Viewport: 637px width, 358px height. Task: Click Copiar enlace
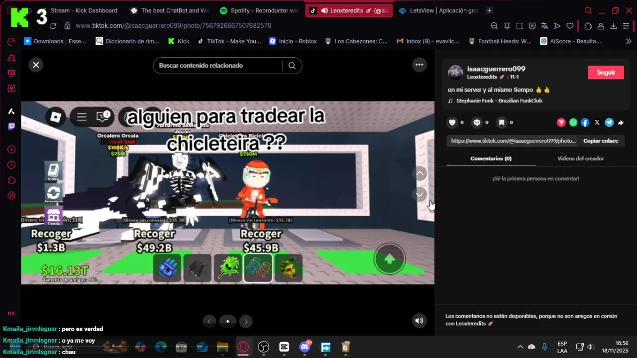click(601, 141)
